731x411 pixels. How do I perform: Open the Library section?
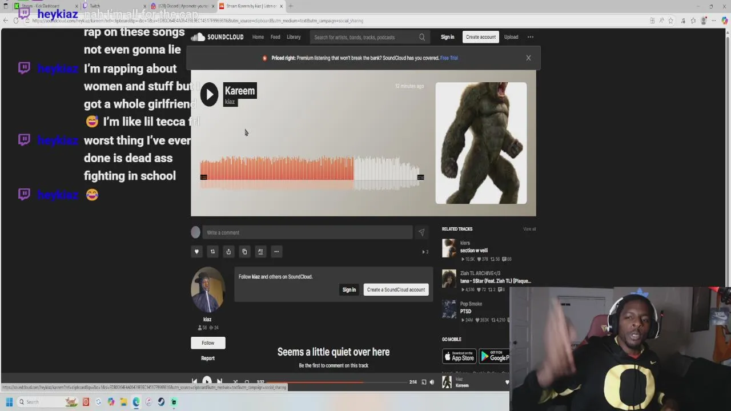(294, 37)
